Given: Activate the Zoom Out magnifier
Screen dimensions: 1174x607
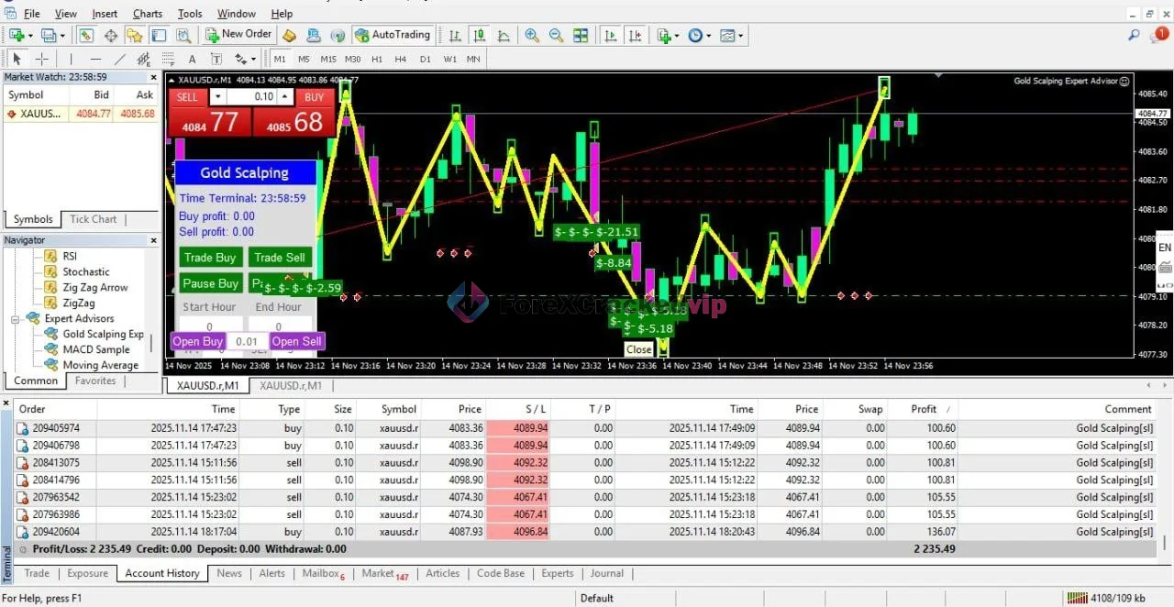Looking at the screenshot, I should (555, 35).
